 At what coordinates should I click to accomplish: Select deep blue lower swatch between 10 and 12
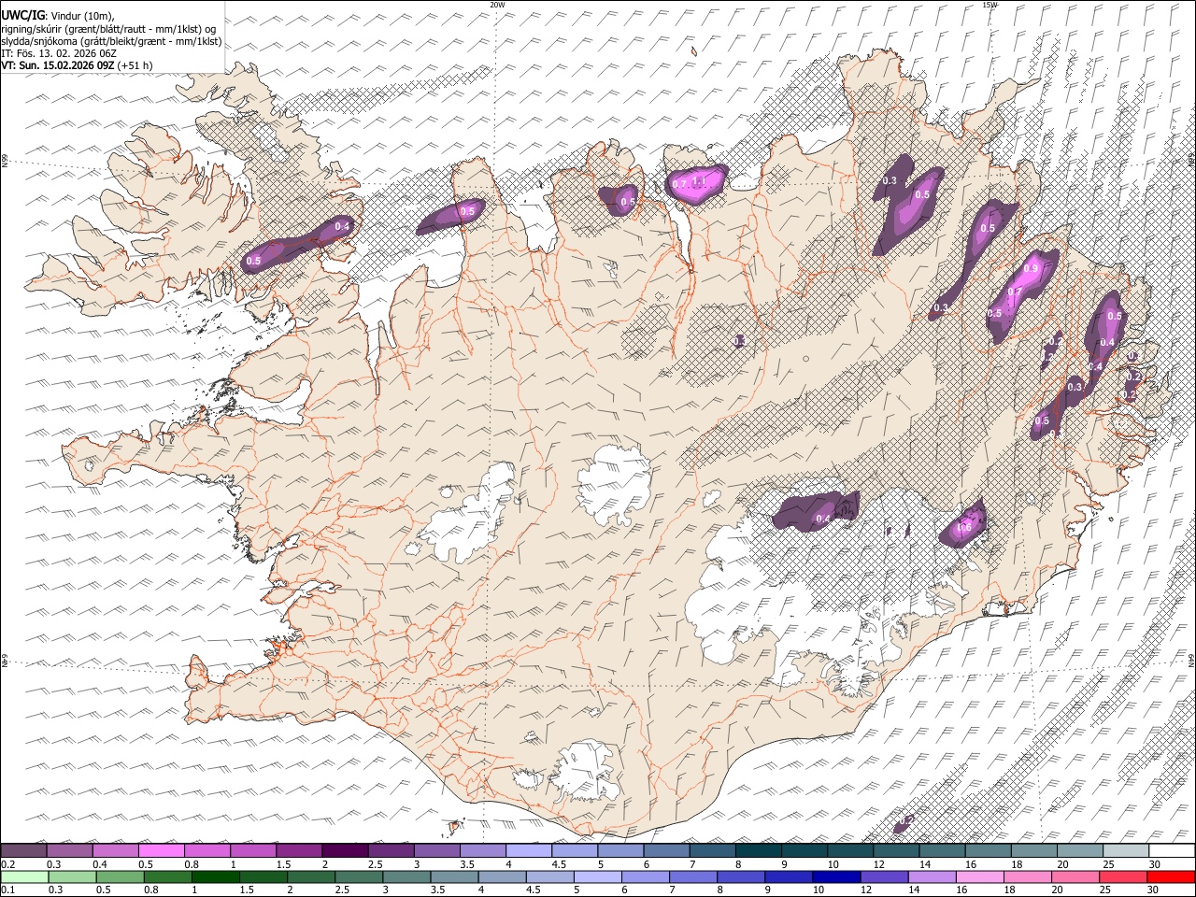coord(836,876)
